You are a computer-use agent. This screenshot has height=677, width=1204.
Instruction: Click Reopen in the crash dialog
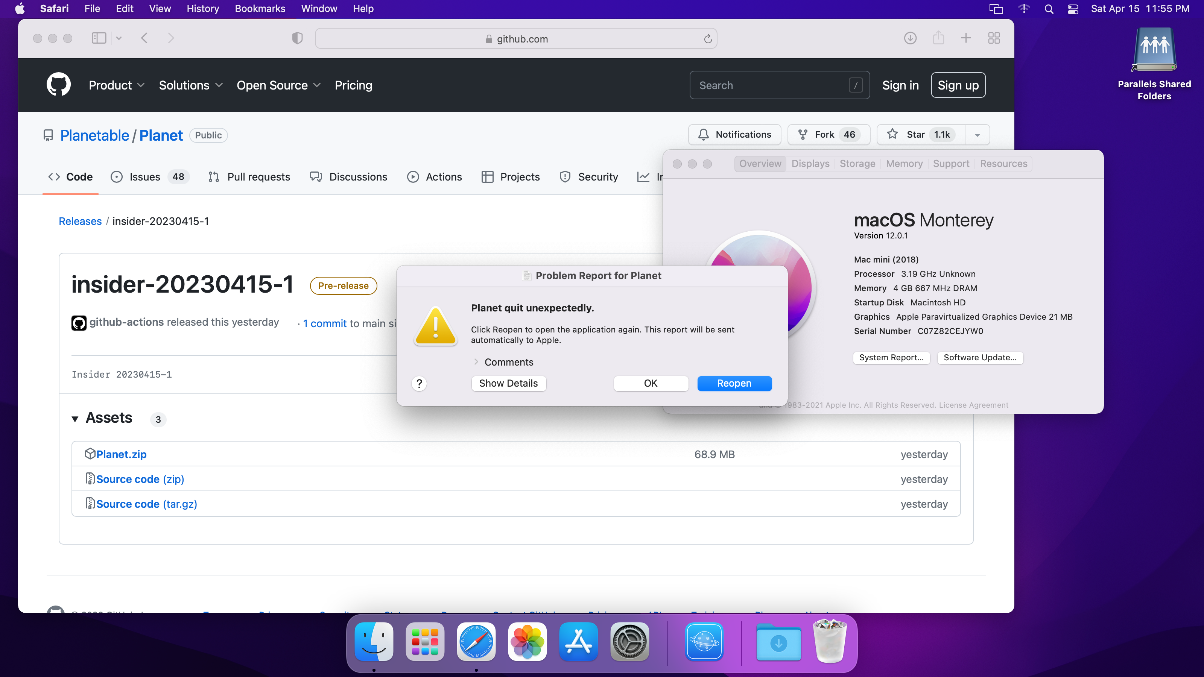pyautogui.click(x=734, y=383)
